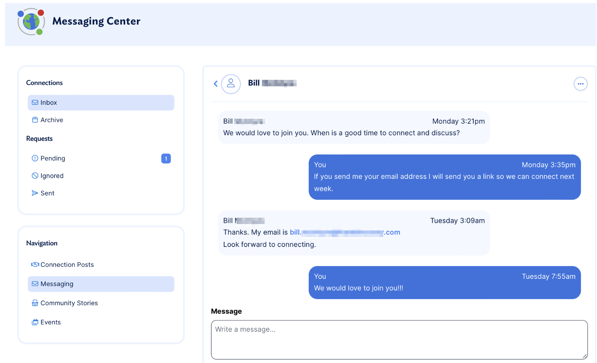597x363 pixels.
Task: Click the globe logo in header
Action: tap(31, 22)
